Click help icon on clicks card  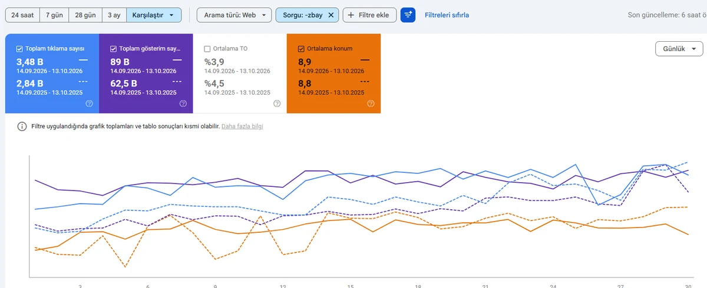click(89, 103)
